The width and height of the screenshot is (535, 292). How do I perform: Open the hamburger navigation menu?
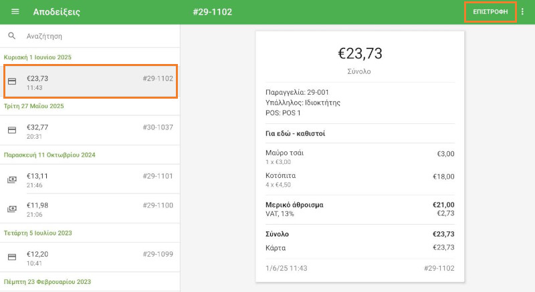pyautogui.click(x=15, y=12)
